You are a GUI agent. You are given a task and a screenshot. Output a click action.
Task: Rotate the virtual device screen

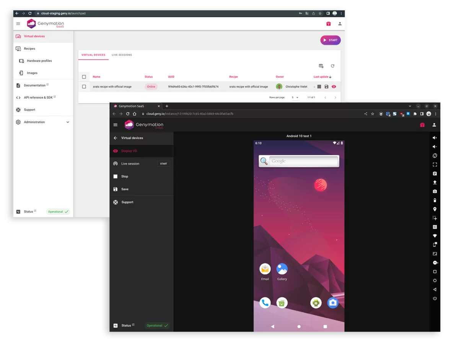pos(435,156)
